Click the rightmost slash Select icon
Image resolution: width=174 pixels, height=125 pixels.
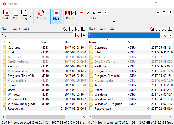click(106, 13)
